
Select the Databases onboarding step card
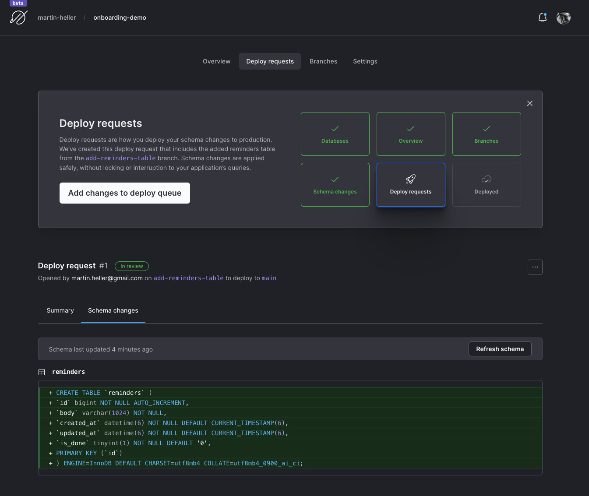(335, 134)
